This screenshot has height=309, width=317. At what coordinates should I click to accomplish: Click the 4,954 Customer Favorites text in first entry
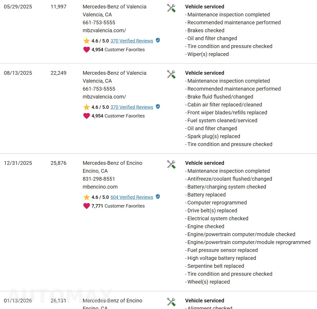coord(118,50)
